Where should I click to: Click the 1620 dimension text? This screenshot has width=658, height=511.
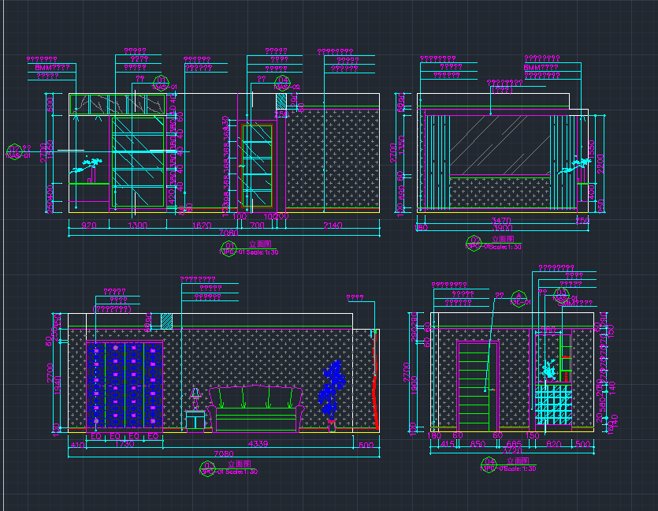pyautogui.click(x=201, y=226)
